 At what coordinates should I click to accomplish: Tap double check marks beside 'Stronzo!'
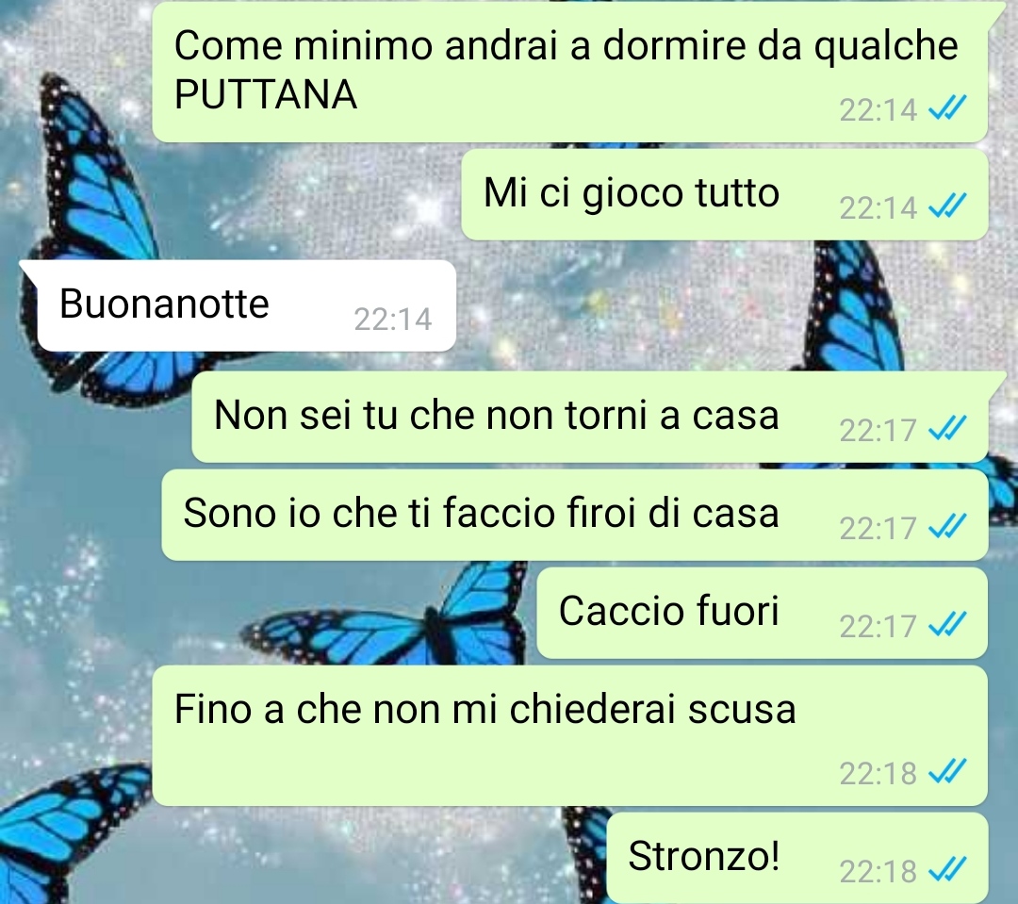click(x=947, y=869)
